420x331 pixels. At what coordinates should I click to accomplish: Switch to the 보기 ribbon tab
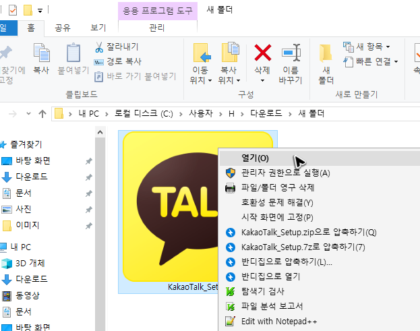[x=98, y=28]
